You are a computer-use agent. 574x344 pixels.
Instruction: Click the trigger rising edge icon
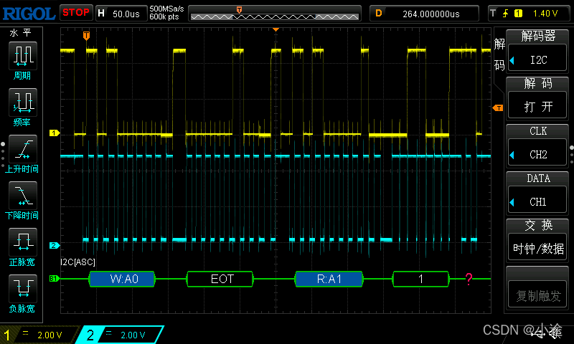point(506,14)
